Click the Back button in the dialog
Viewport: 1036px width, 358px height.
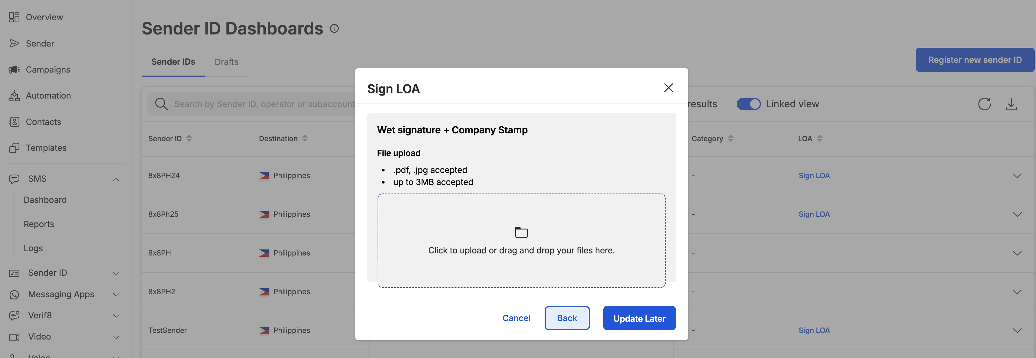point(567,318)
